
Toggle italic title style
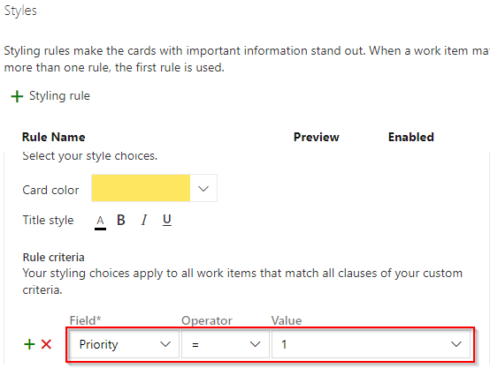(x=144, y=220)
